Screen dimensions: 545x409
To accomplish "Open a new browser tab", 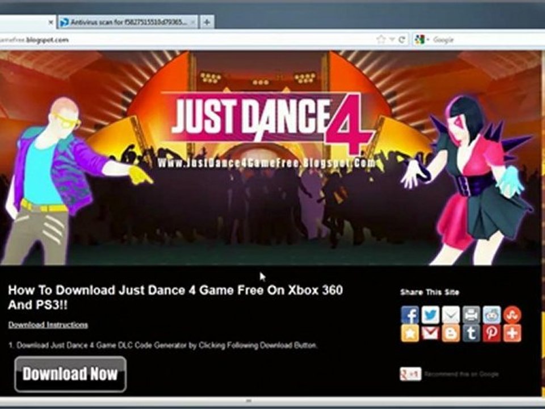I will (x=207, y=22).
